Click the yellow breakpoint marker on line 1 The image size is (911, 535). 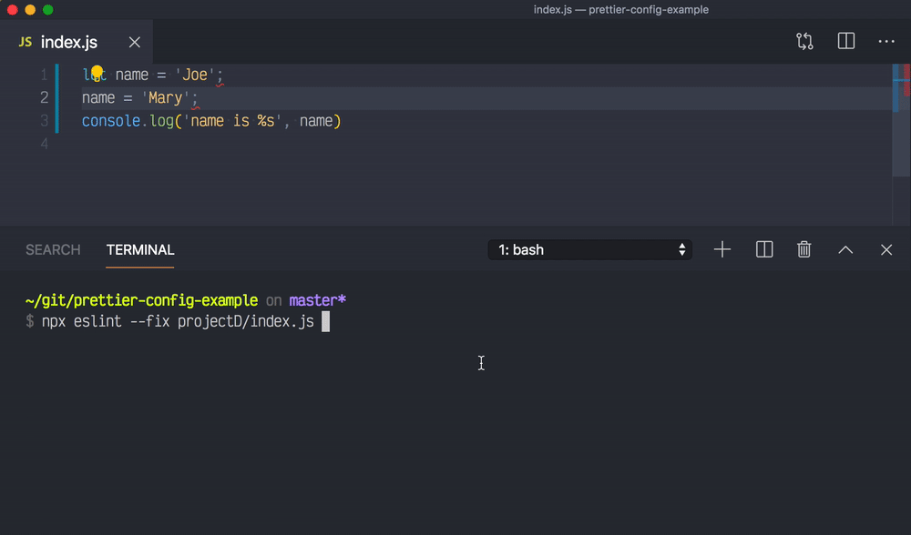95,74
